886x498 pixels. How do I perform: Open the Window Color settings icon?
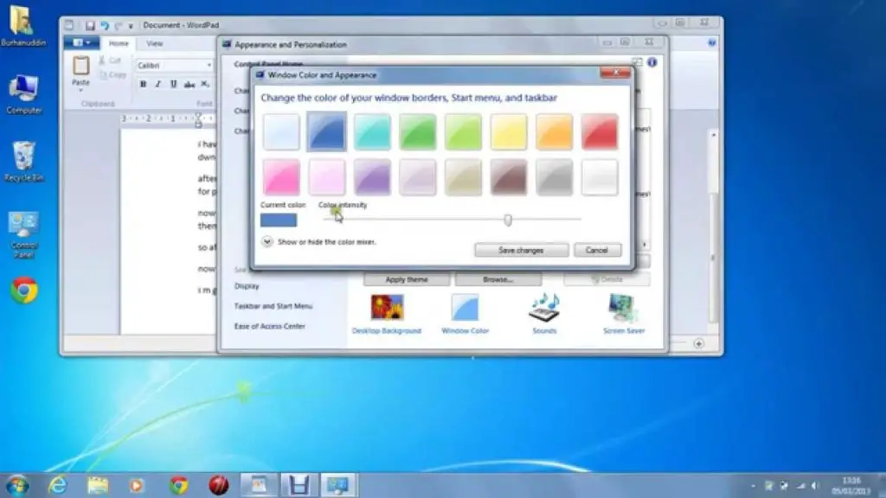click(465, 314)
